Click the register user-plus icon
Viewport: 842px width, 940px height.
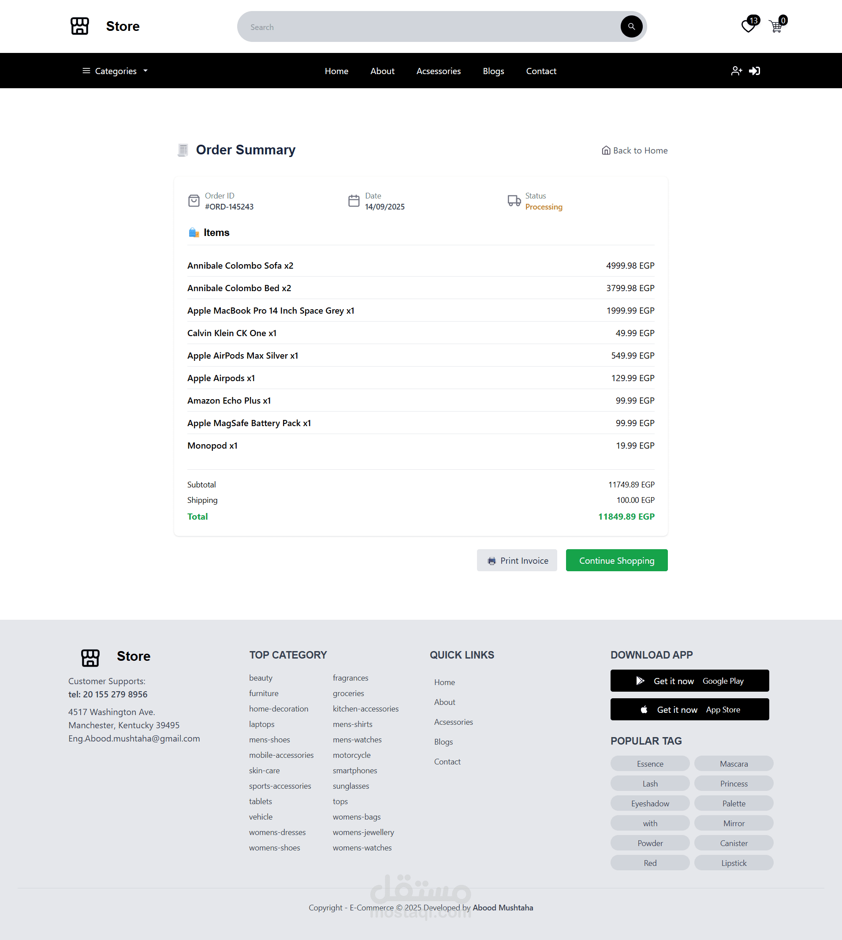(x=736, y=71)
